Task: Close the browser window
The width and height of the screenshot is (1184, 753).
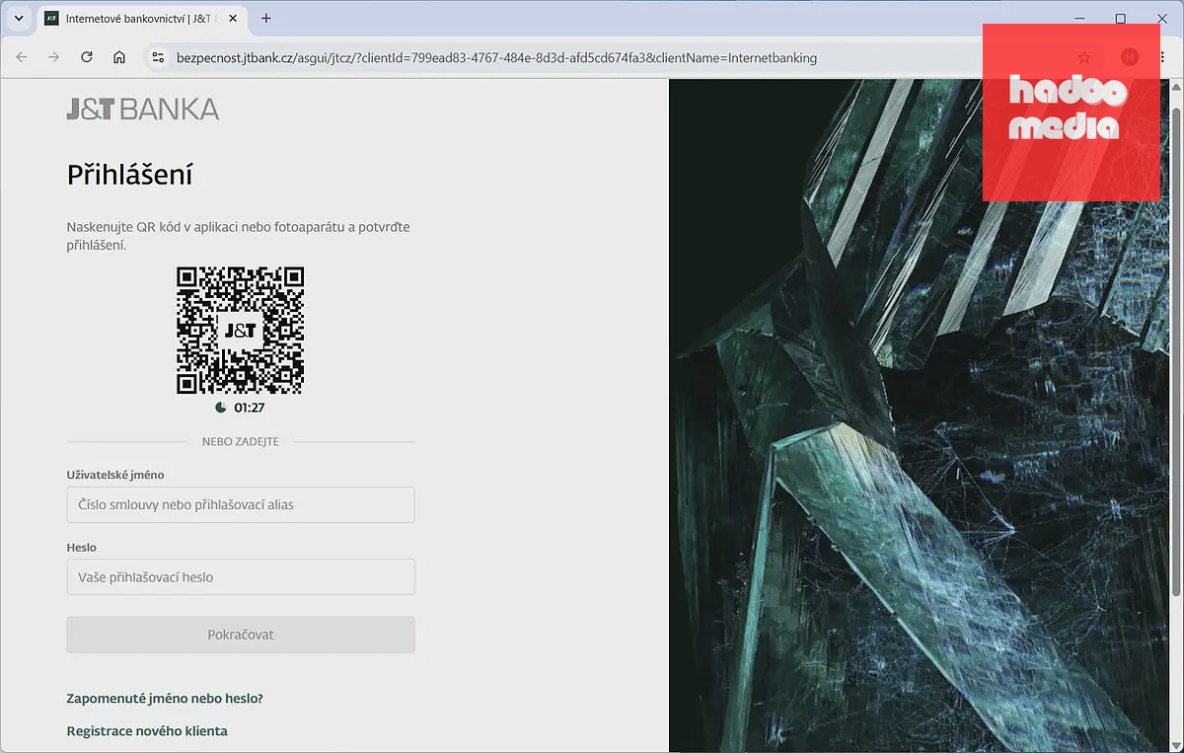Action: 1161,18
